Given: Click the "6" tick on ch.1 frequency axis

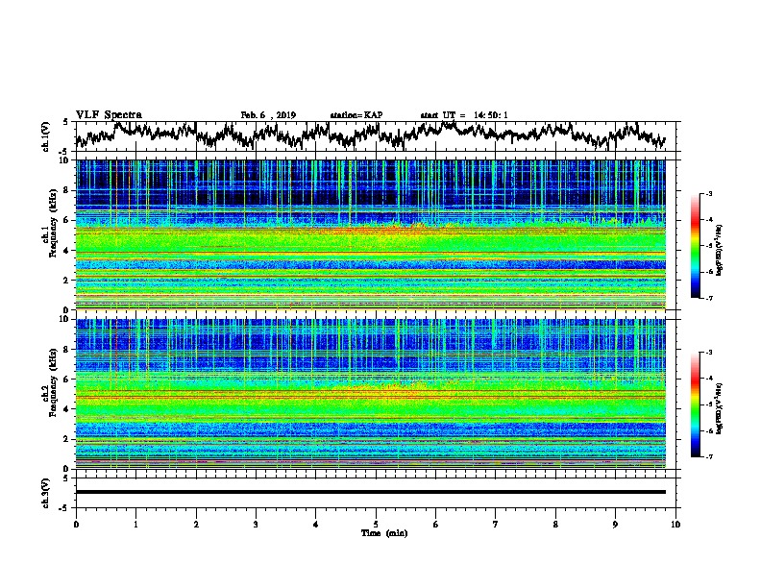Looking at the screenshot, I should (x=67, y=220).
